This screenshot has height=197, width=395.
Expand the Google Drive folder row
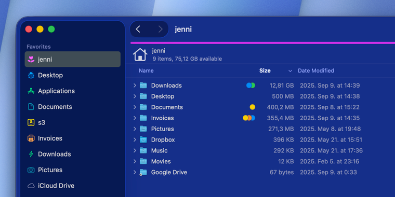(x=135, y=172)
